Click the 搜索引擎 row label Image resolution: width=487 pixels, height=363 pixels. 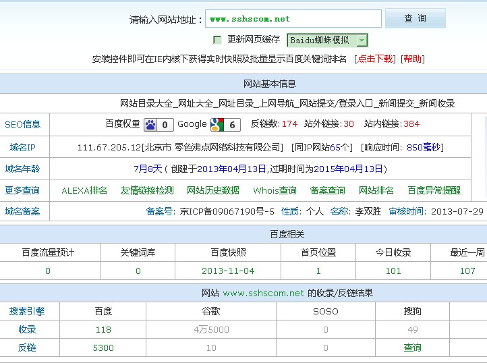(27, 311)
